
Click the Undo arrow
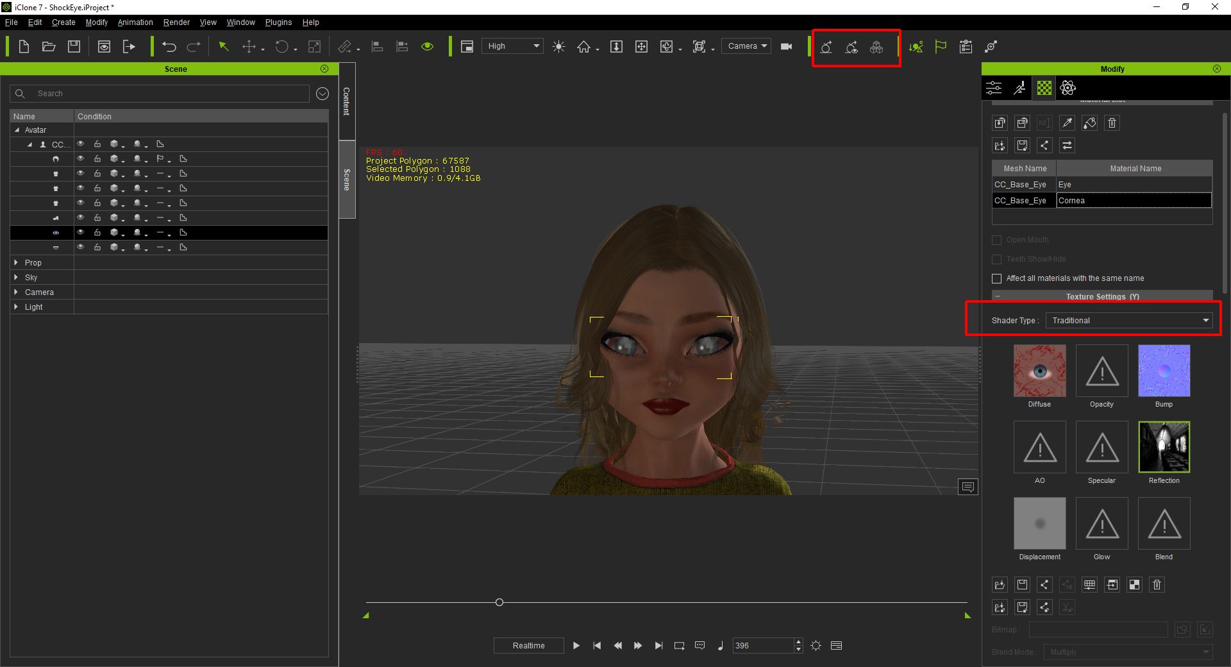pos(169,47)
